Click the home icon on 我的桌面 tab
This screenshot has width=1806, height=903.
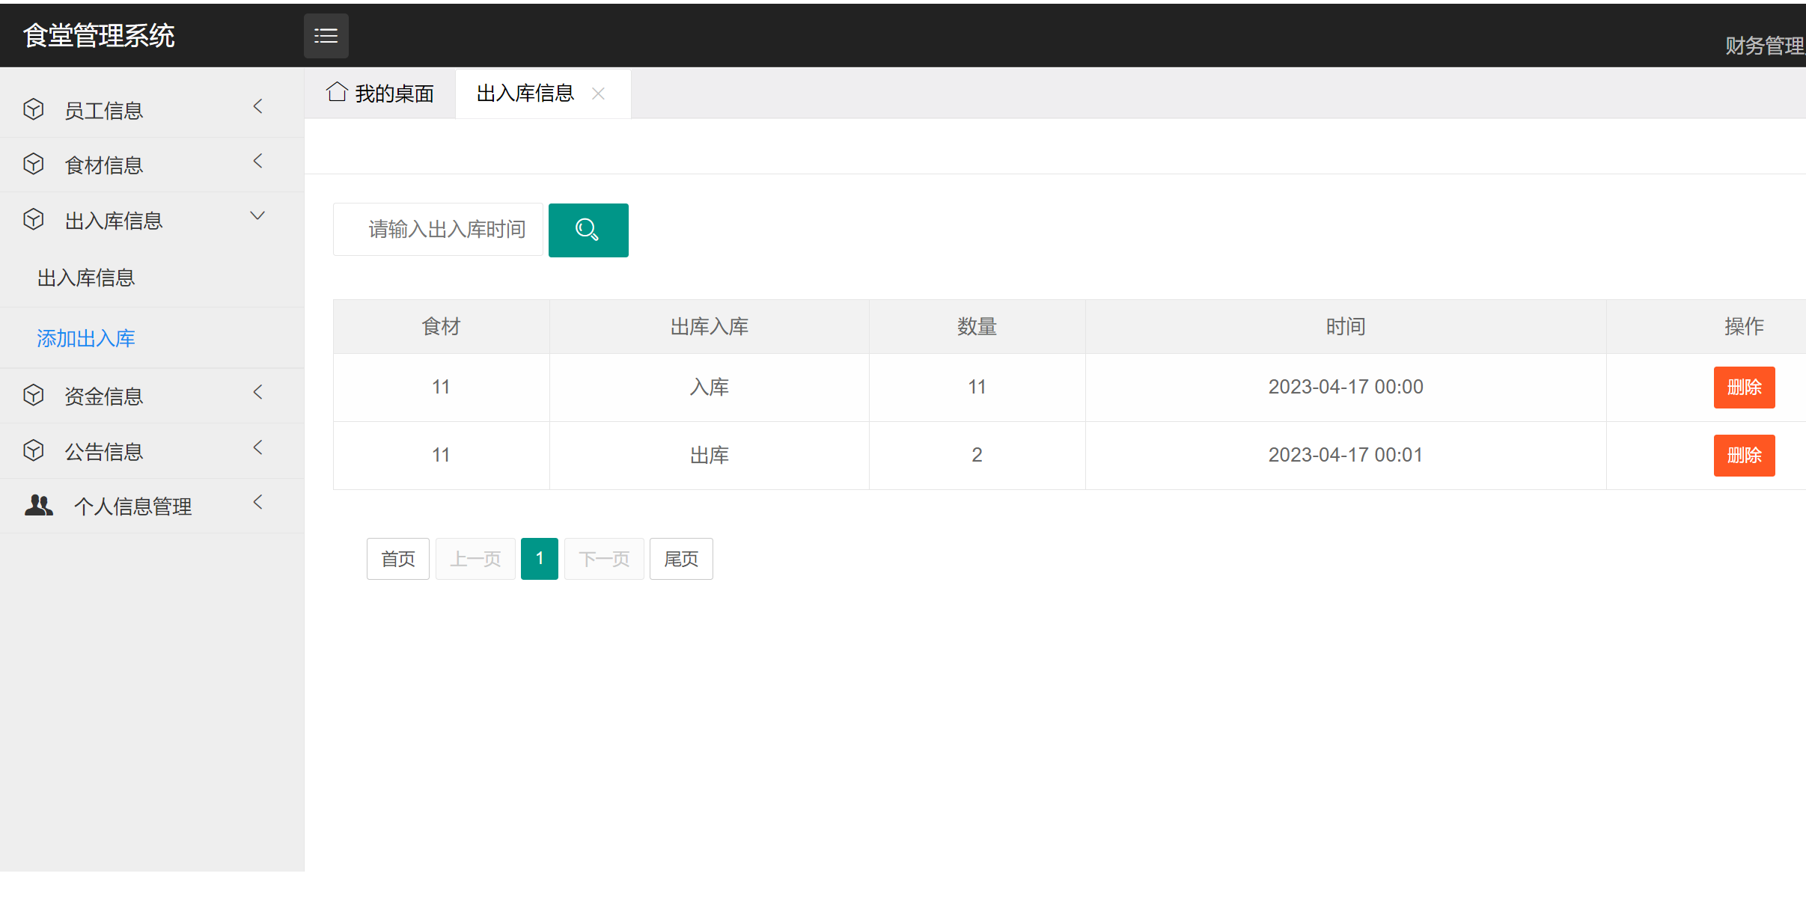pos(337,92)
